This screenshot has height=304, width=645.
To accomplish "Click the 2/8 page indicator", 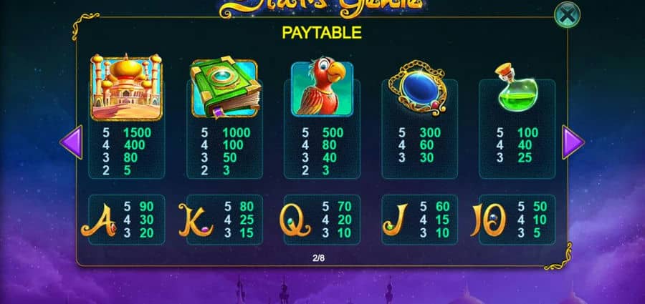I will pos(318,258).
